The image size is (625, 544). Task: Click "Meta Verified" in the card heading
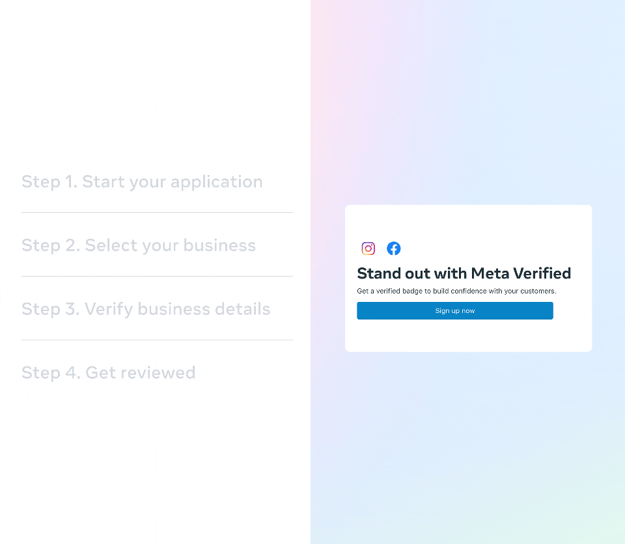pos(521,273)
